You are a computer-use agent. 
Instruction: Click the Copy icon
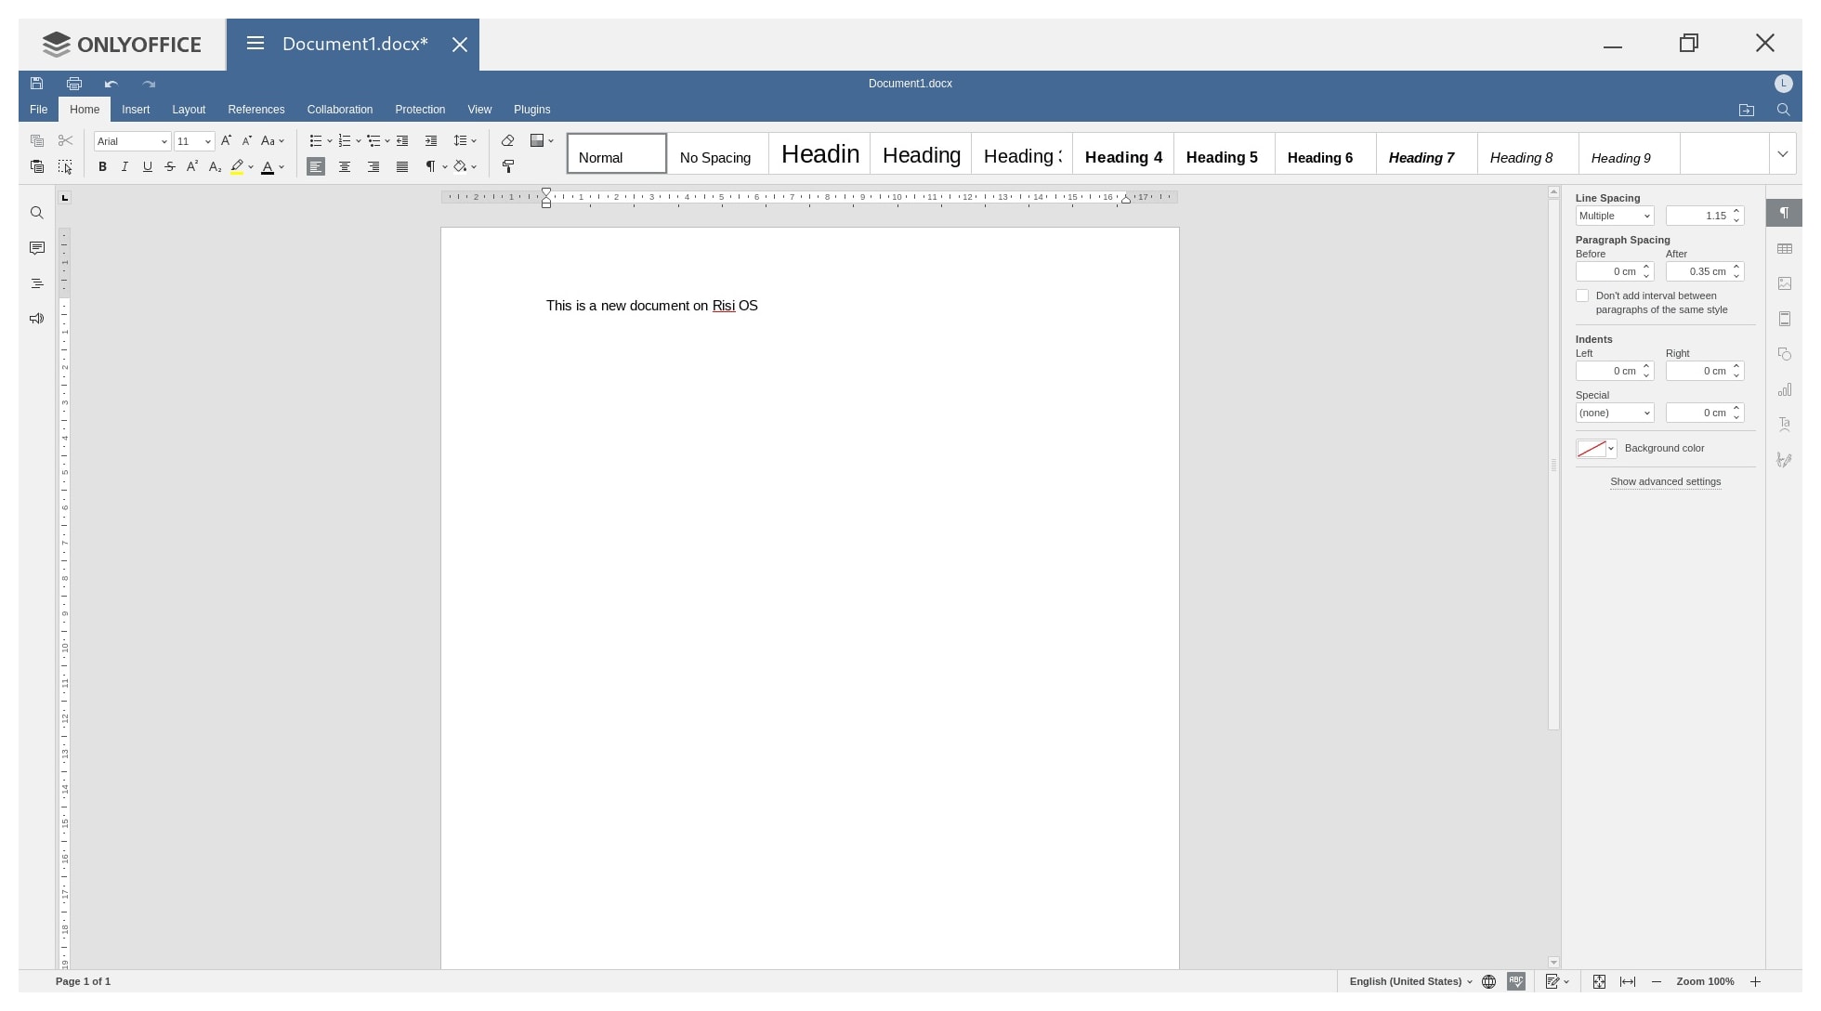tap(37, 141)
